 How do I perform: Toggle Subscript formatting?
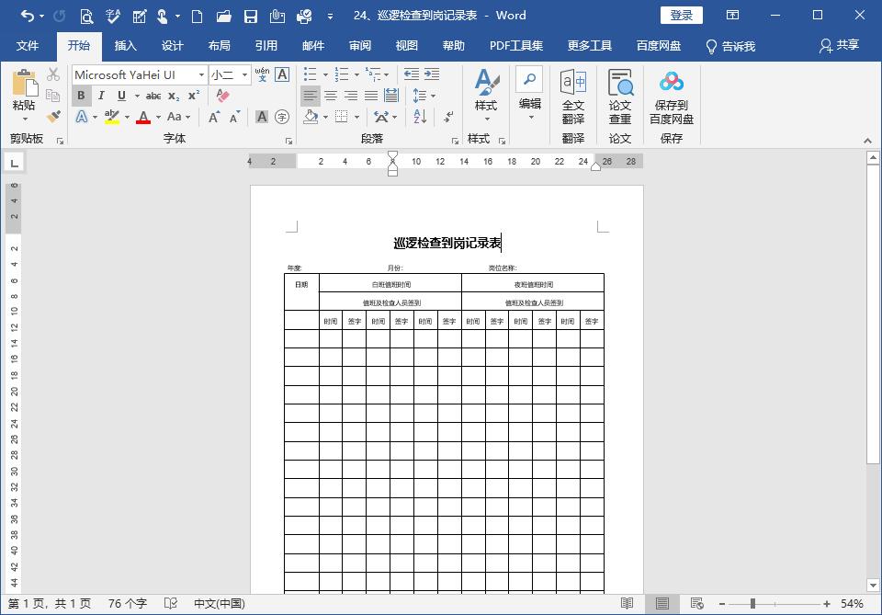pyautogui.click(x=174, y=96)
